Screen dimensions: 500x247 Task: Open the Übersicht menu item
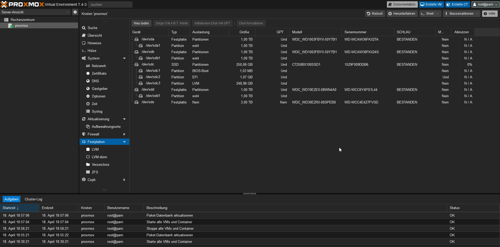point(104,35)
